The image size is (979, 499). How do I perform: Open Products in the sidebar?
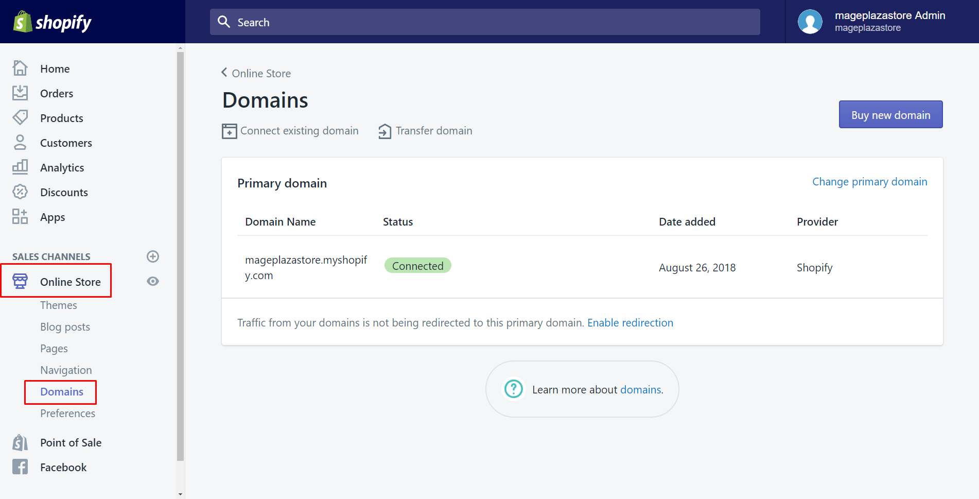(62, 118)
